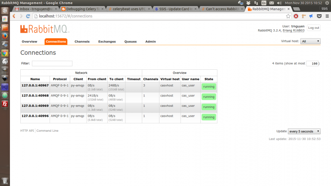Click the blue megaphone extension icon
Viewport: 331px width, 186px height.
pos(311,16)
